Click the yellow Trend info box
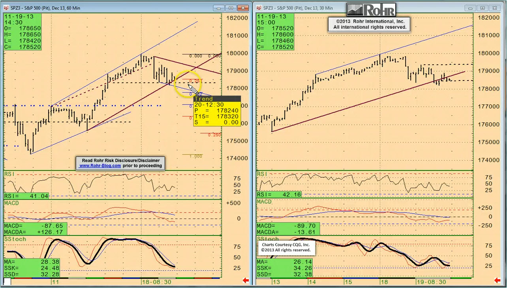This screenshot has width=507, height=288. (217, 111)
